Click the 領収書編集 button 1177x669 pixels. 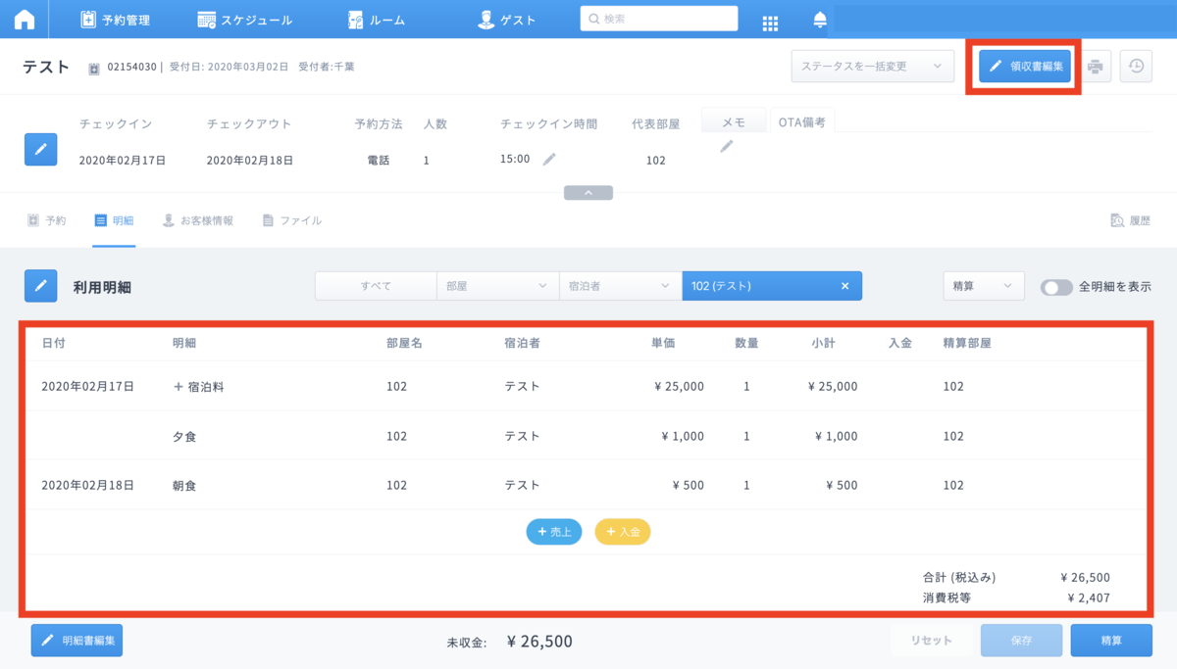[x=1025, y=67]
